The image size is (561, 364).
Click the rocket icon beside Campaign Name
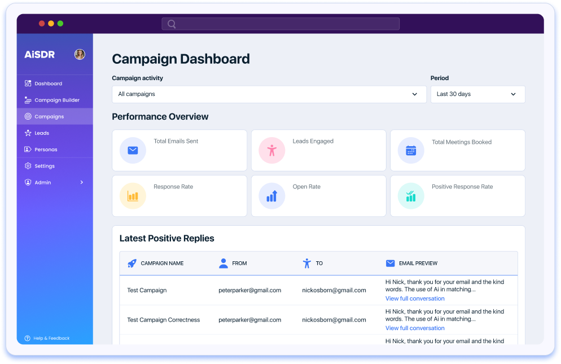click(132, 263)
